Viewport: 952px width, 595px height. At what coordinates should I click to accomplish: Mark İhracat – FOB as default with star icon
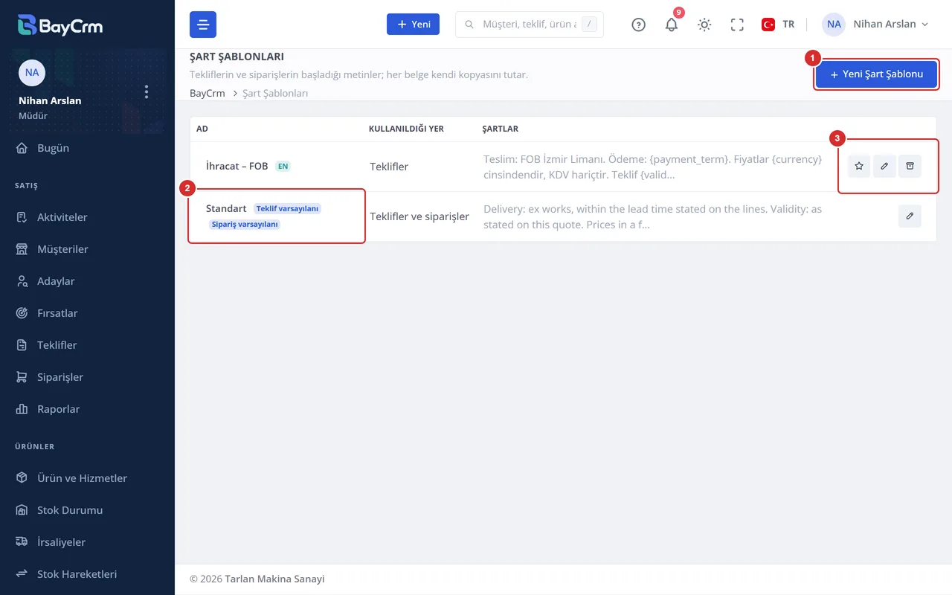859,166
